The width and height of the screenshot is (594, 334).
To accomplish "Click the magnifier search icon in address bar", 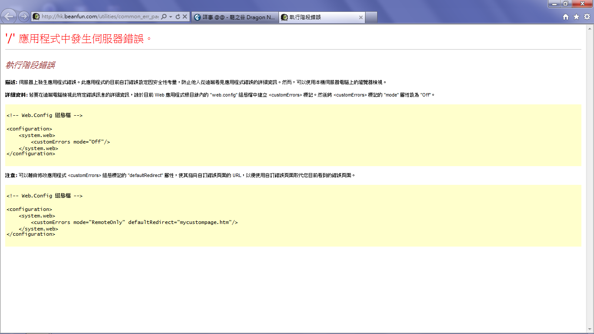I will click(164, 17).
